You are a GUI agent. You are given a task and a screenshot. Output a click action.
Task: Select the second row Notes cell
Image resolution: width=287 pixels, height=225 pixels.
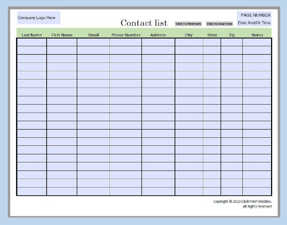tap(257, 50)
